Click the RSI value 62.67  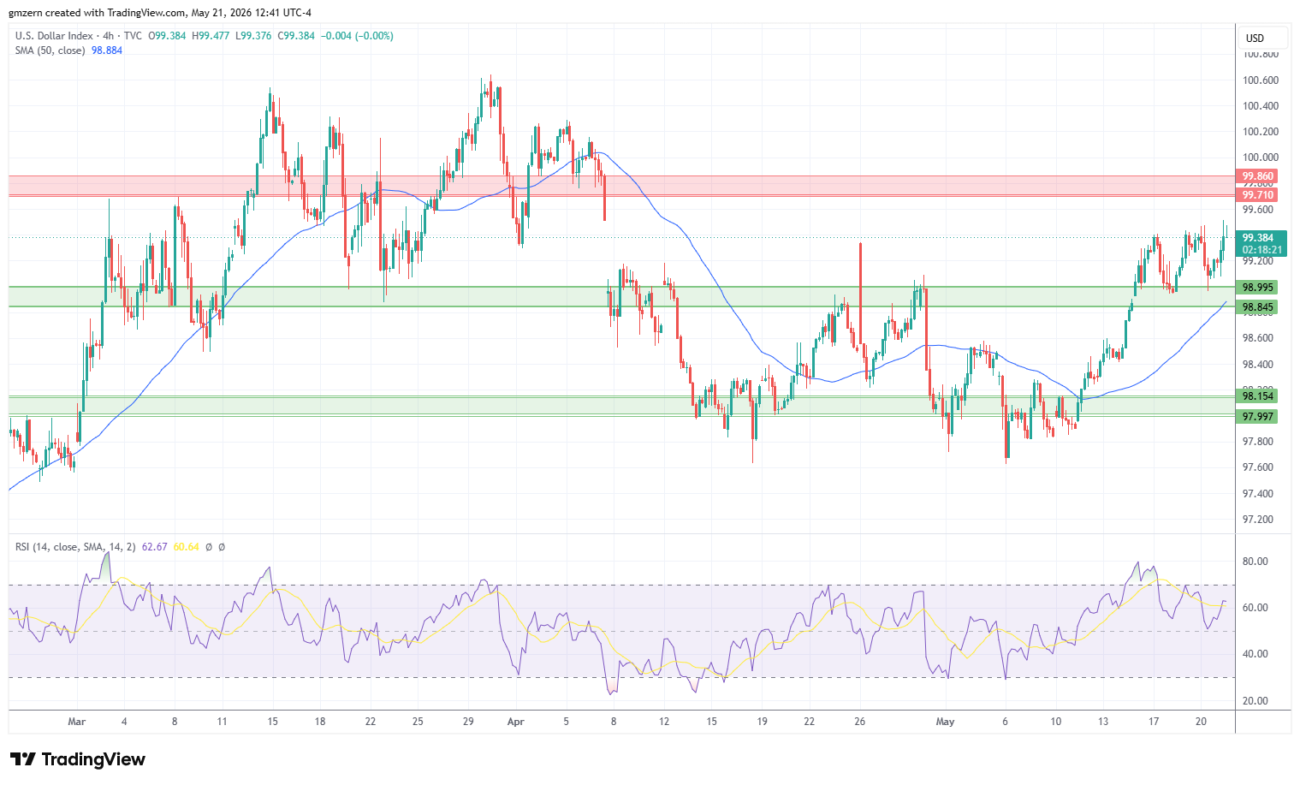pos(154,546)
